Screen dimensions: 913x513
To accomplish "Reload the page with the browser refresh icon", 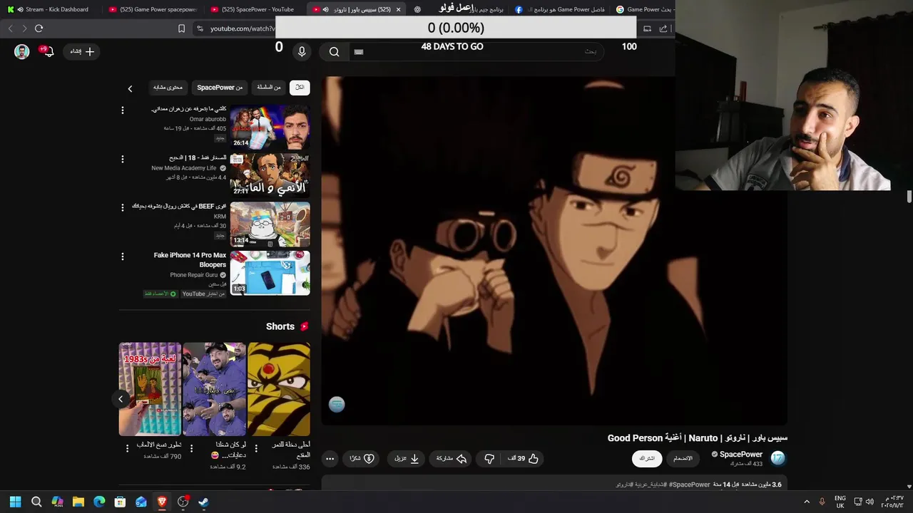I will (39, 28).
